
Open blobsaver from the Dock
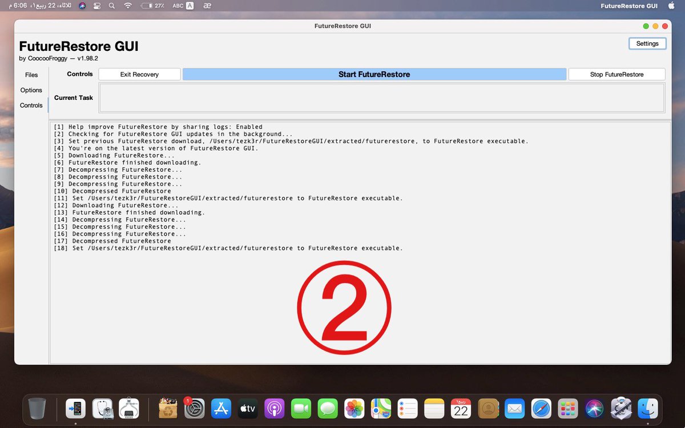(x=103, y=409)
